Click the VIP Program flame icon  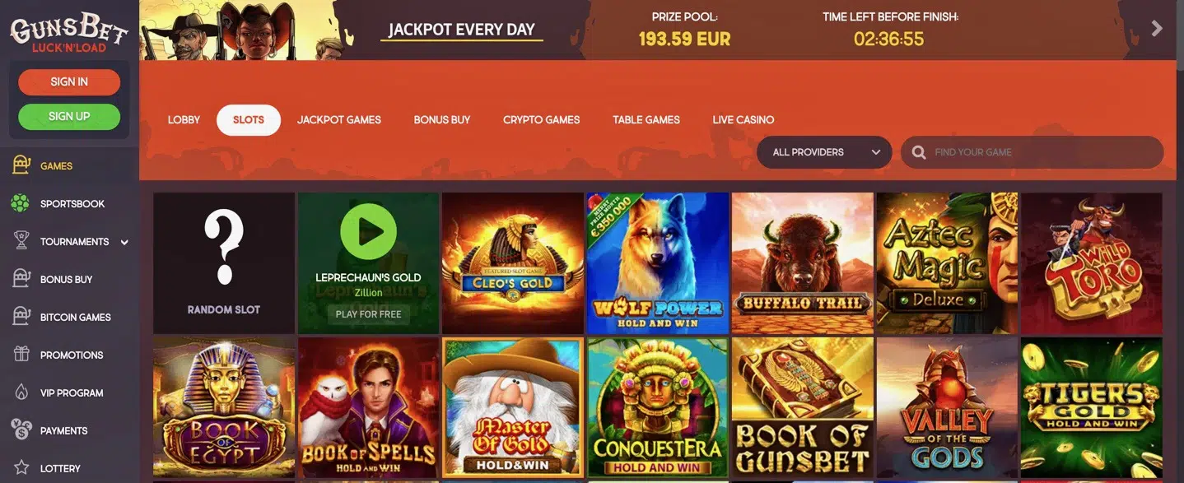point(21,392)
